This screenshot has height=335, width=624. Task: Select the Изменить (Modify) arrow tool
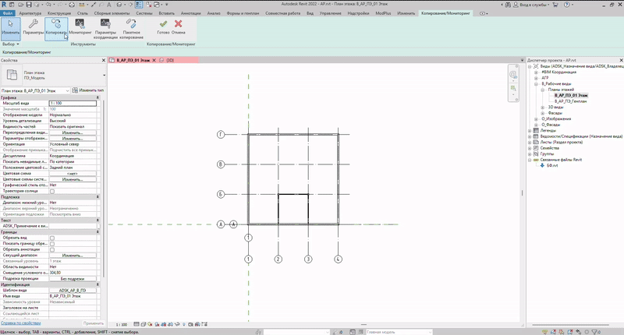pos(10,28)
